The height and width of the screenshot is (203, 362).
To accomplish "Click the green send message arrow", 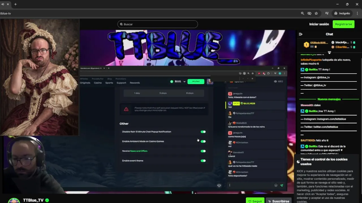I will (281, 185).
